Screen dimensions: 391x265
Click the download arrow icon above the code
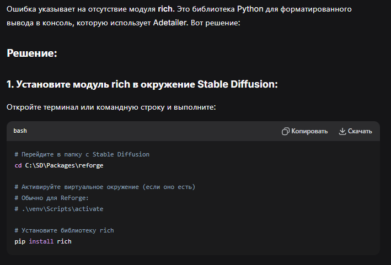(x=342, y=131)
